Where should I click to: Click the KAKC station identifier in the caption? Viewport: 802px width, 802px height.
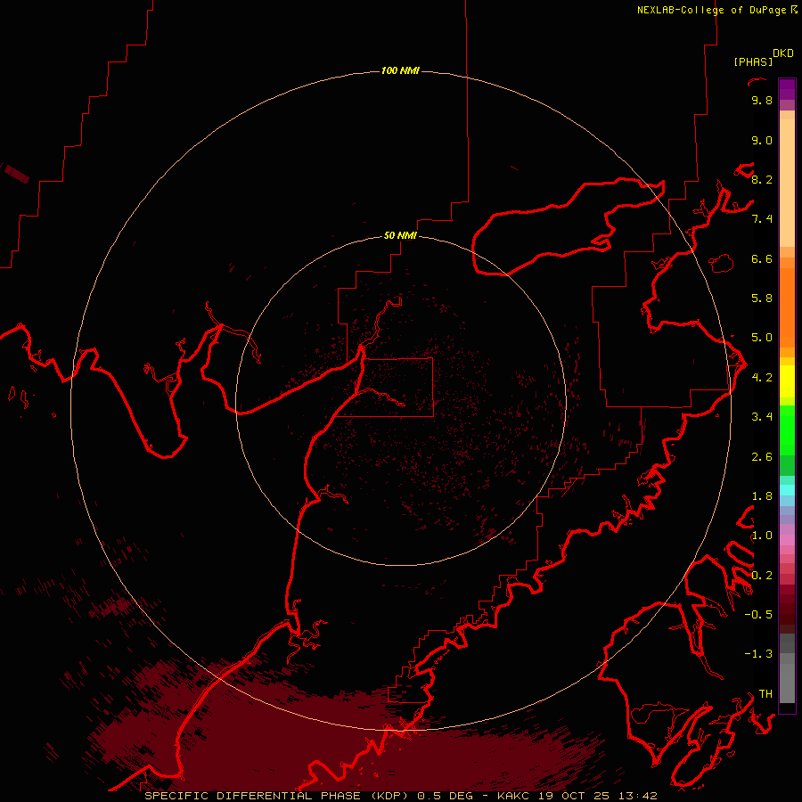coord(513,796)
